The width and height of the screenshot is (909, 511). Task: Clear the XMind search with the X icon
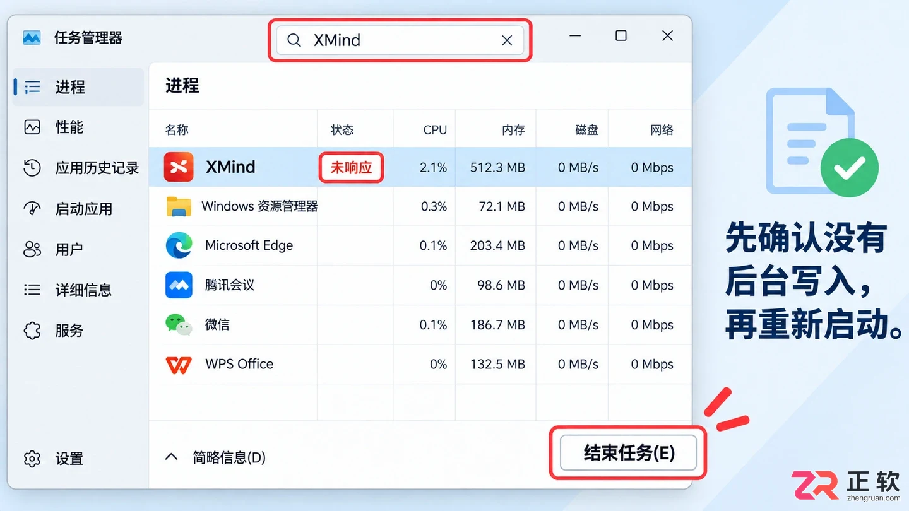pos(507,40)
